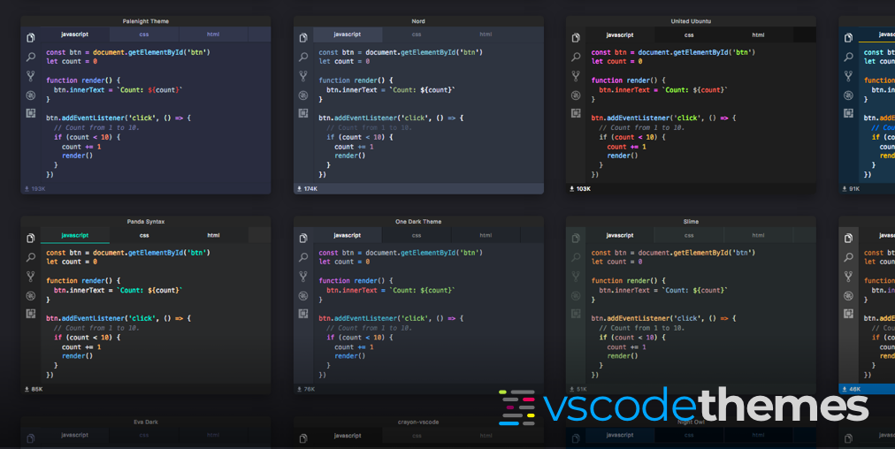Select Debug icon in Palenight Theme card
This screenshot has height=449, width=895.
coord(31,95)
